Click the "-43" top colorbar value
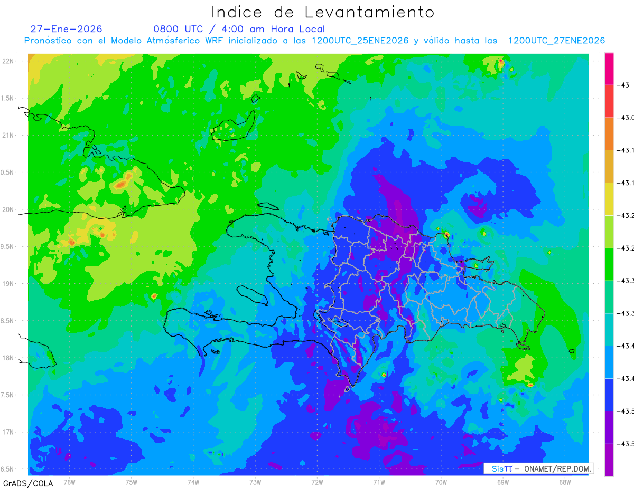 [x=624, y=85]
